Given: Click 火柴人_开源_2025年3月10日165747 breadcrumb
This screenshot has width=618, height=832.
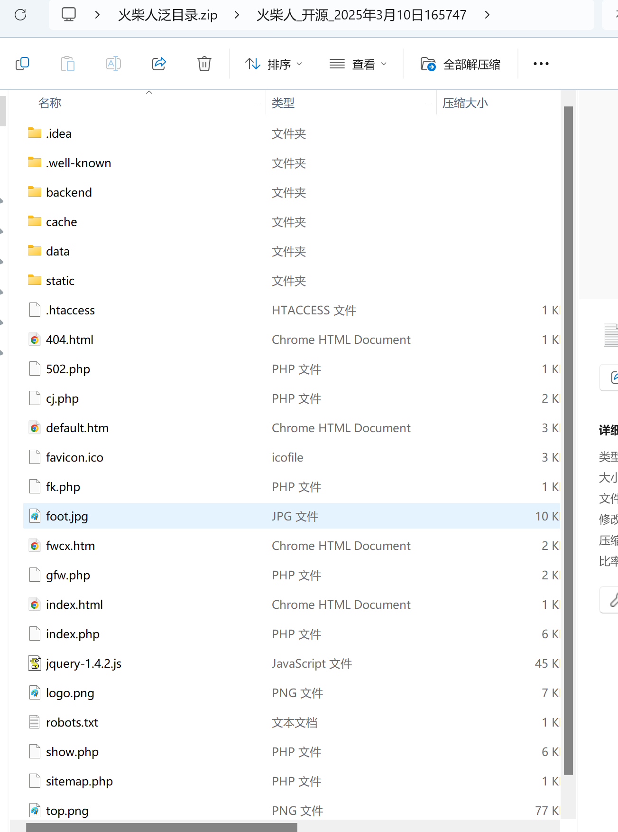Looking at the screenshot, I should pos(361,15).
